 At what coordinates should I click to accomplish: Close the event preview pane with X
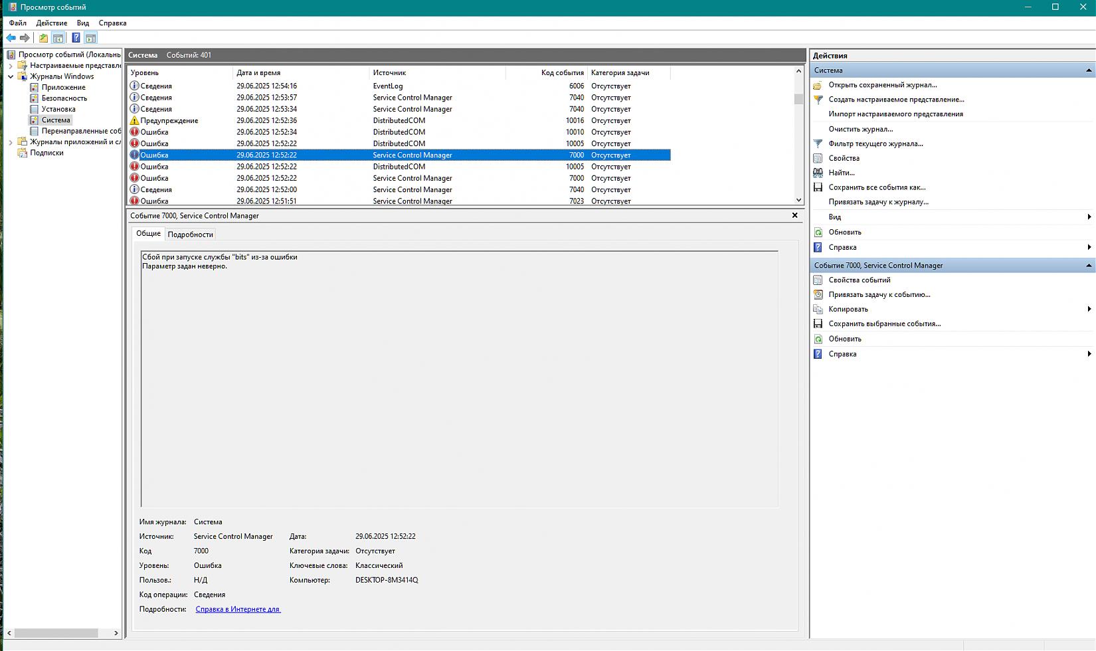tap(794, 215)
